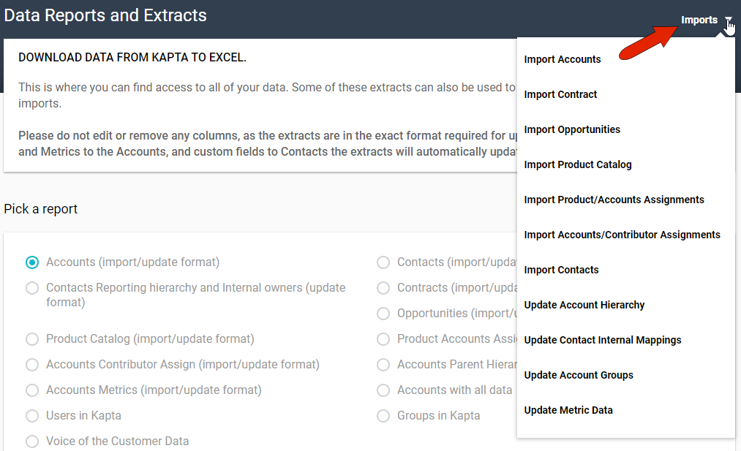The image size is (741, 451).
Task: Choose Users in Kapta radio button
Action: tap(32, 416)
